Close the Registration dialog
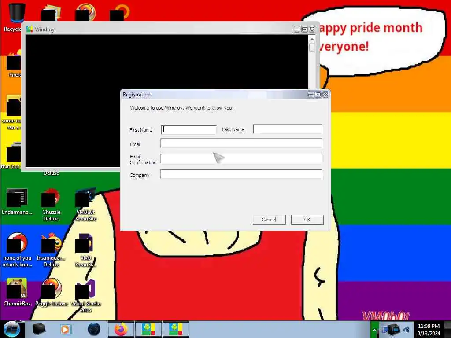This screenshot has height=338, width=451. click(x=325, y=95)
